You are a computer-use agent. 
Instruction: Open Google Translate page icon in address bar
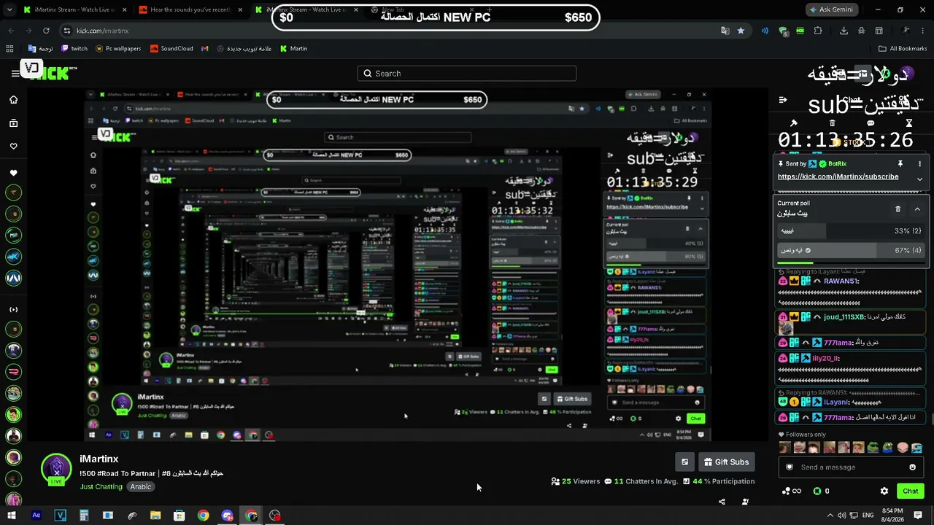click(x=725, y=31)
